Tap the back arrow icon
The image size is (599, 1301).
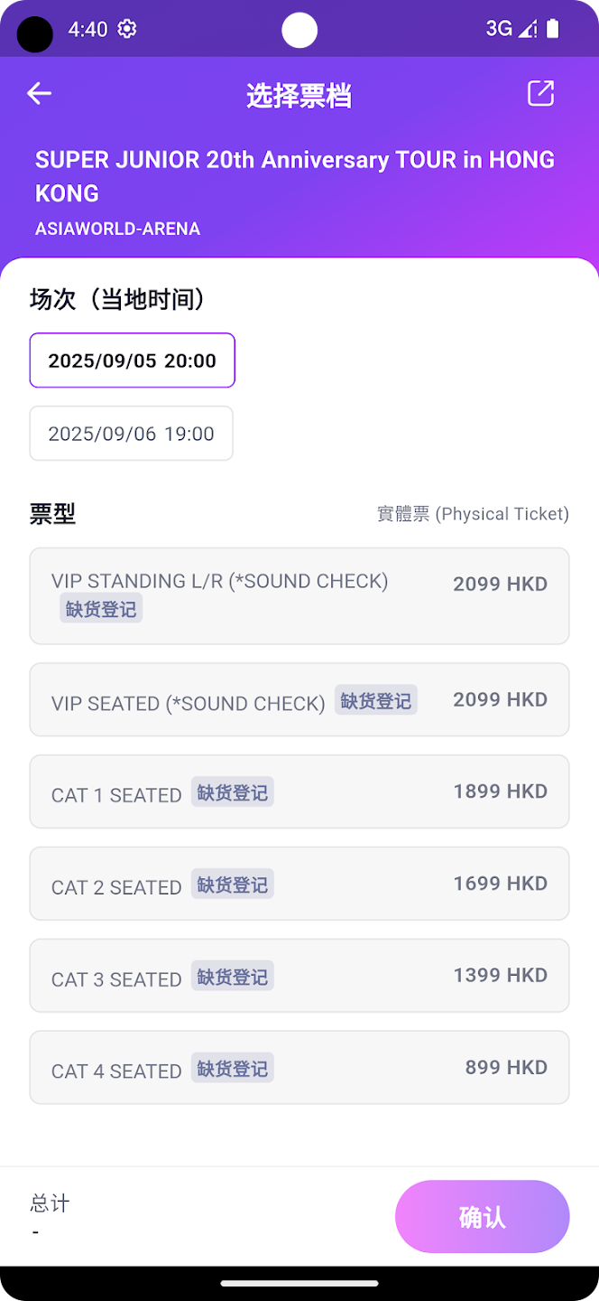[x=39, y=94]
